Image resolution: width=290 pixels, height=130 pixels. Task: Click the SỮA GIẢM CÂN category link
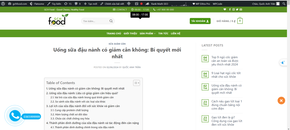(117, 44)
